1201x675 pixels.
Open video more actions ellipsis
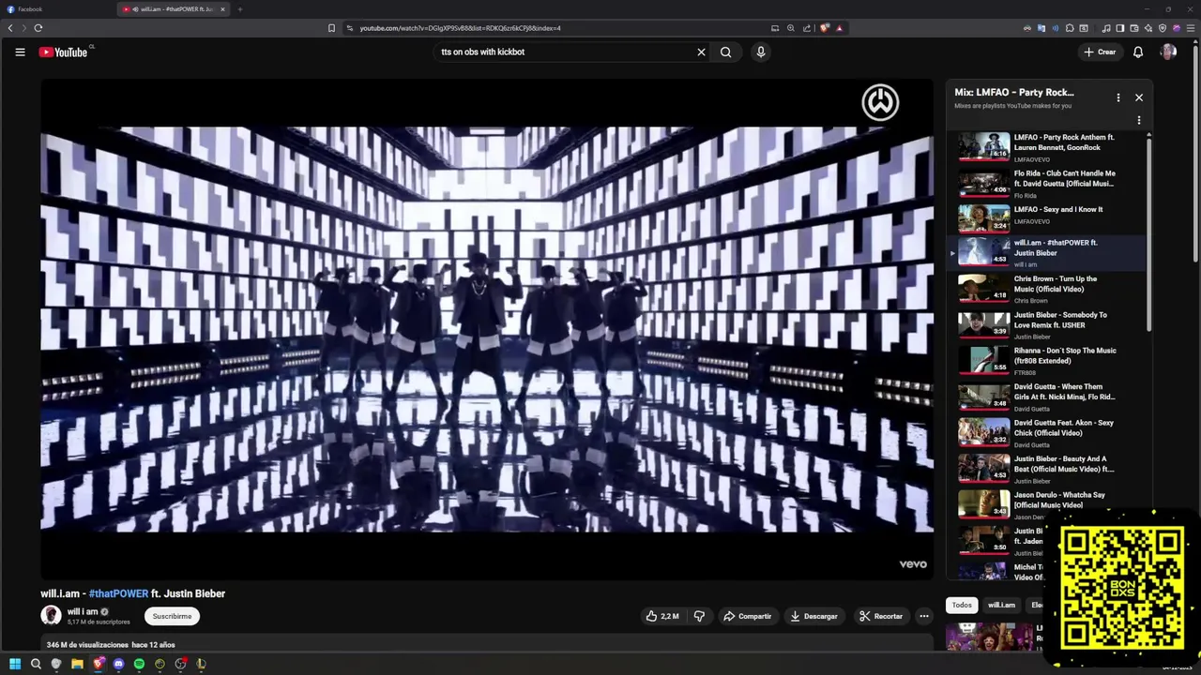pos(924,616)
